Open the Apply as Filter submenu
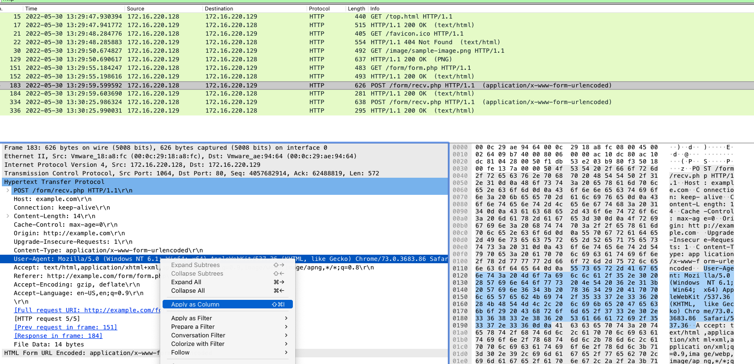Image resolution: width=754 pixels, height=364 pixels. pyautogui.click(x=192, y=318)
